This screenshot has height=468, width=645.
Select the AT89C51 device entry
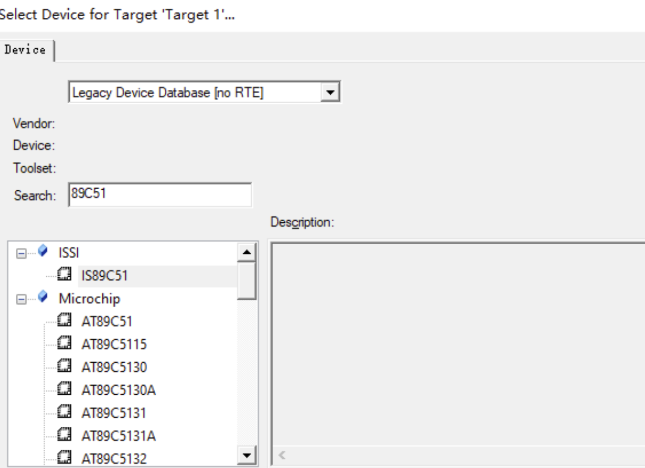[107, 321]
